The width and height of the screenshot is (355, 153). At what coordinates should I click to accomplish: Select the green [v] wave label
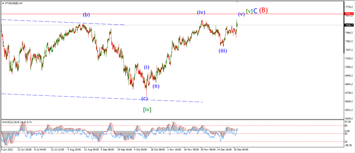(x=249, y=11)
